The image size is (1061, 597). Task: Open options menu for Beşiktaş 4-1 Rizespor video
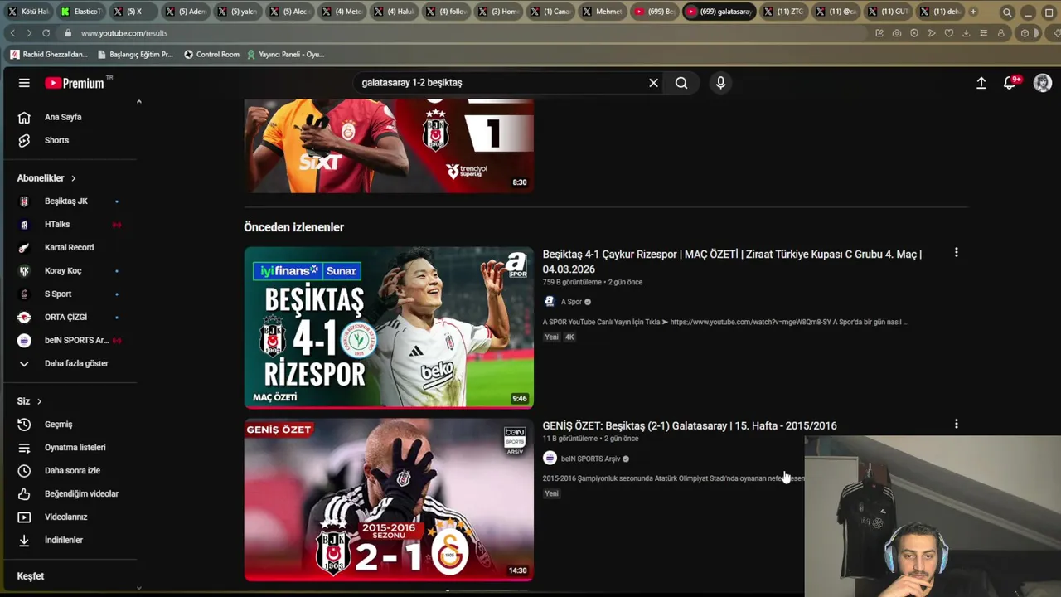(956, 253)
